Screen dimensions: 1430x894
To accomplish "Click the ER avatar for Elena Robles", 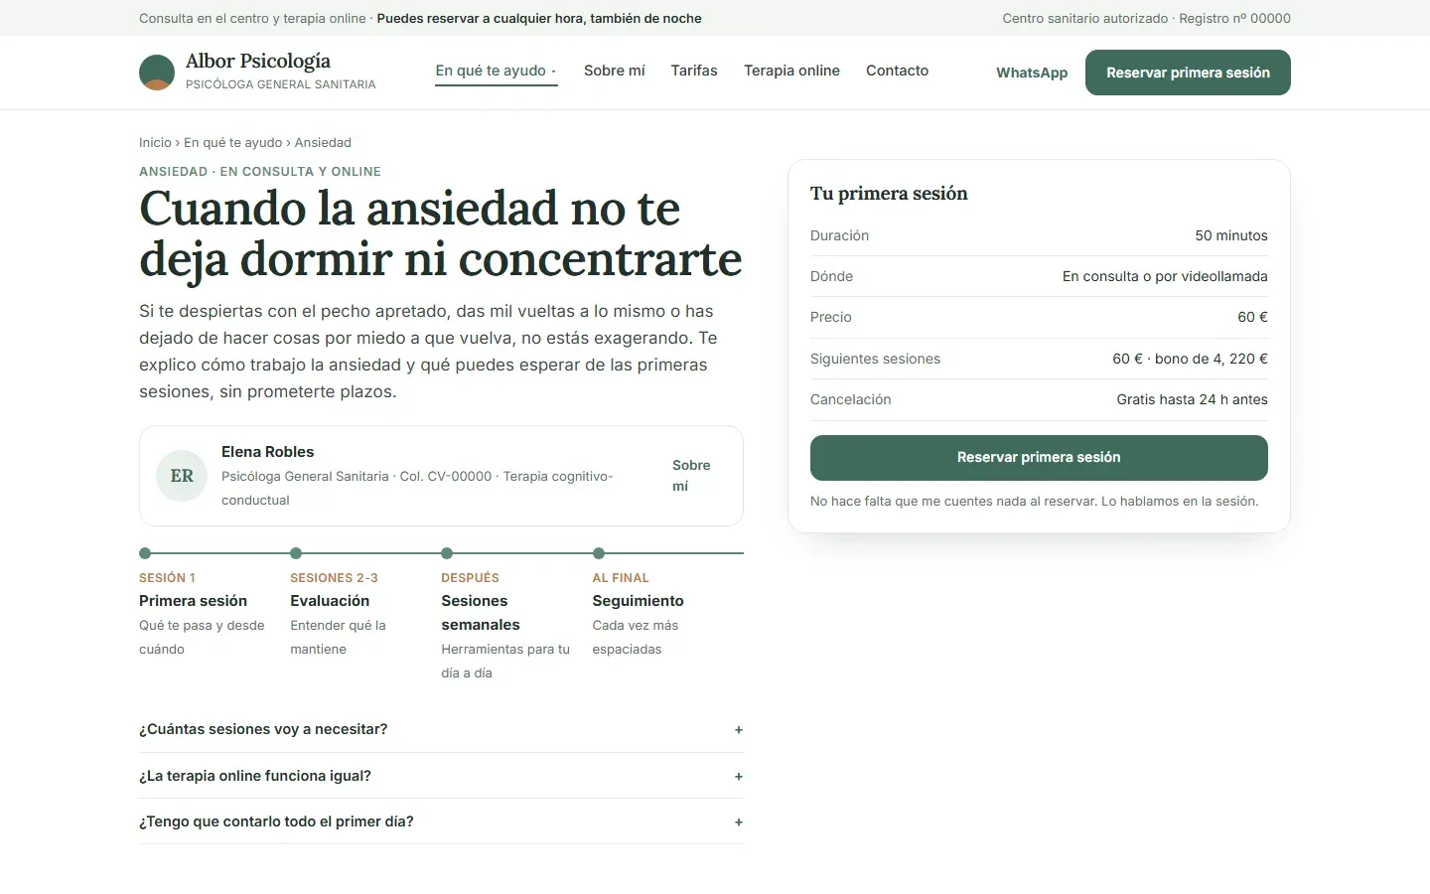I will point(182,476).
